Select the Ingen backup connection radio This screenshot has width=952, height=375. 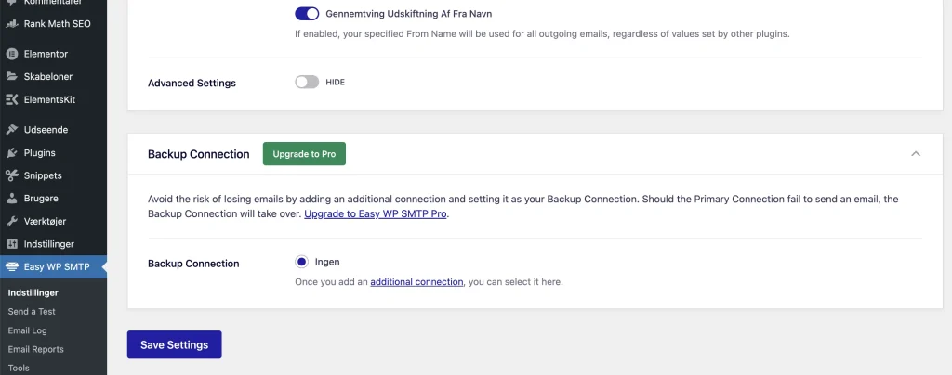(x=302, y=262)
